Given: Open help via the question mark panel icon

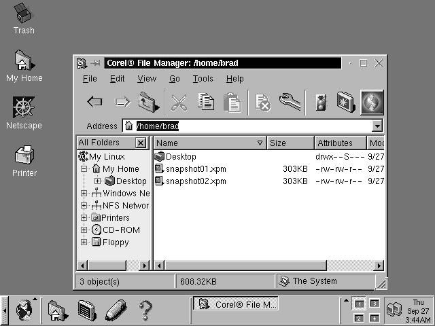Looking at the screenshot, I should point(145,311).
